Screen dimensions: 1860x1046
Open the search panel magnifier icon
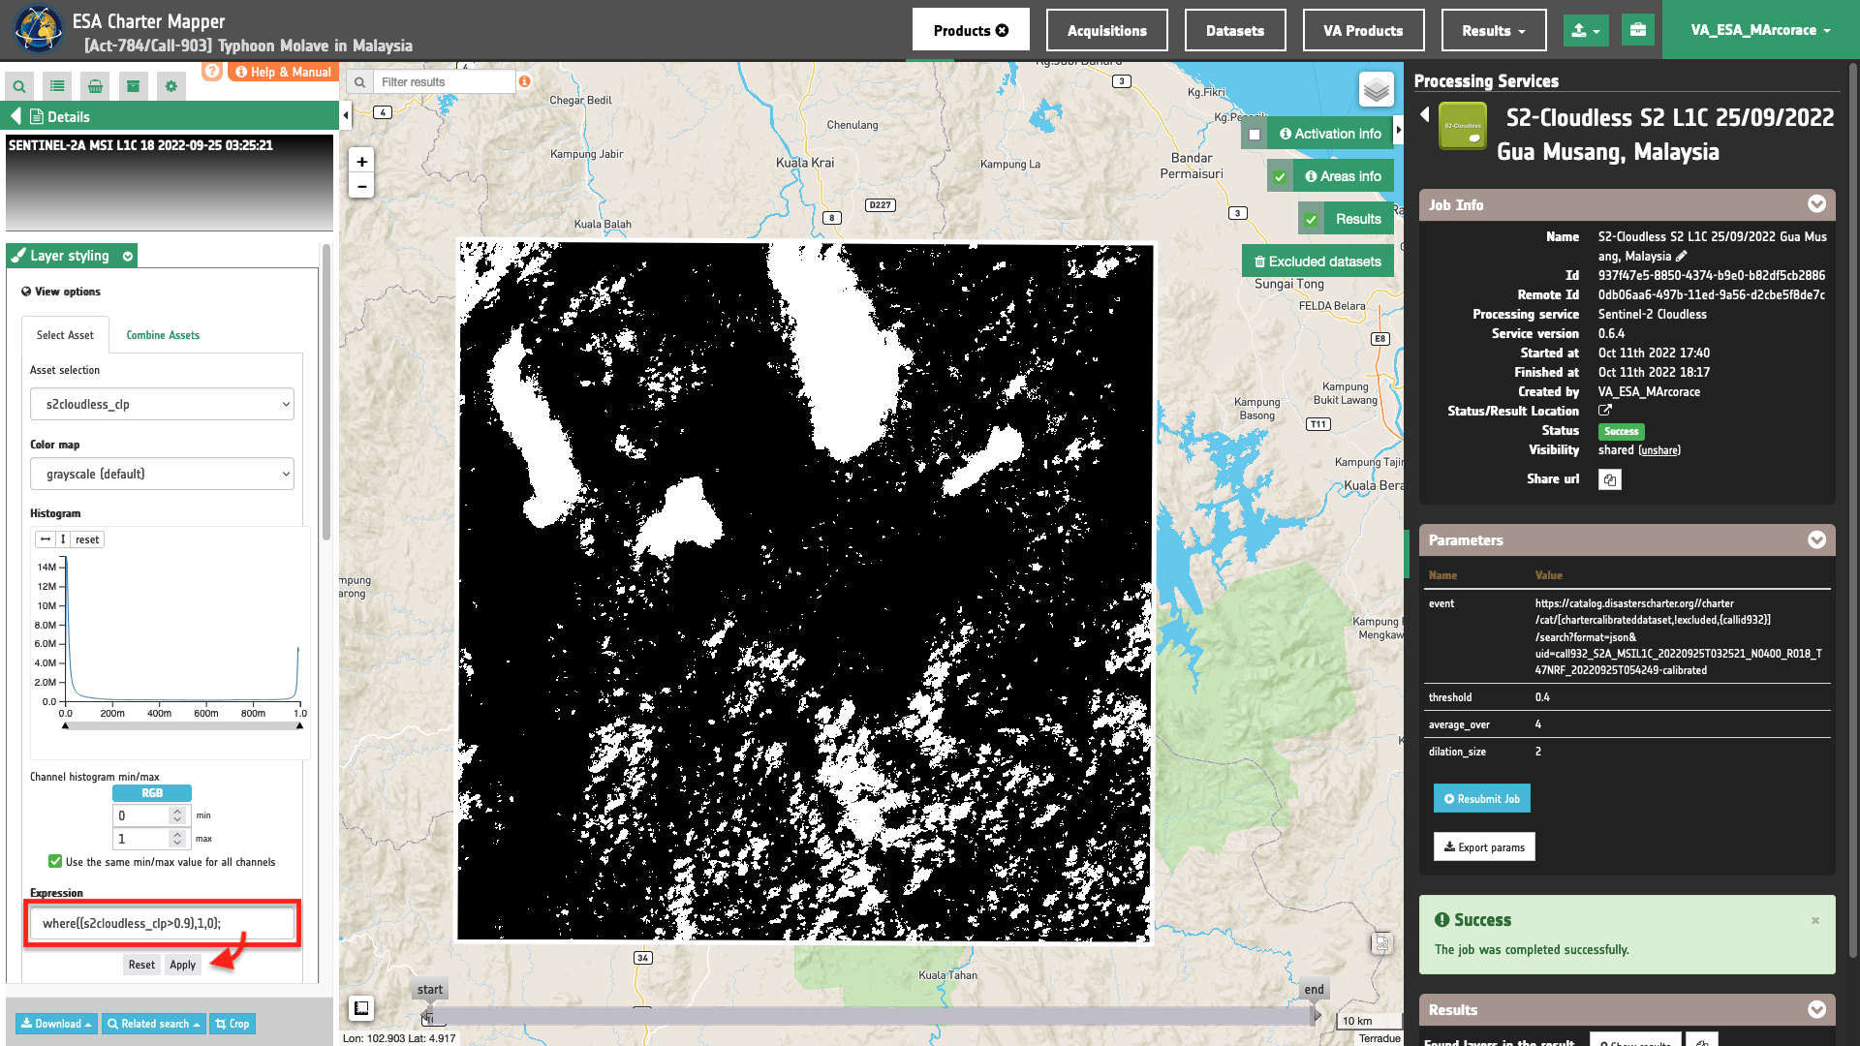pos(19,86)
